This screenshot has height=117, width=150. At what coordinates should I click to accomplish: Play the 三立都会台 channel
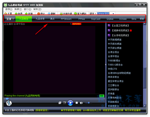pyautogui.click(x=113, y=85)
